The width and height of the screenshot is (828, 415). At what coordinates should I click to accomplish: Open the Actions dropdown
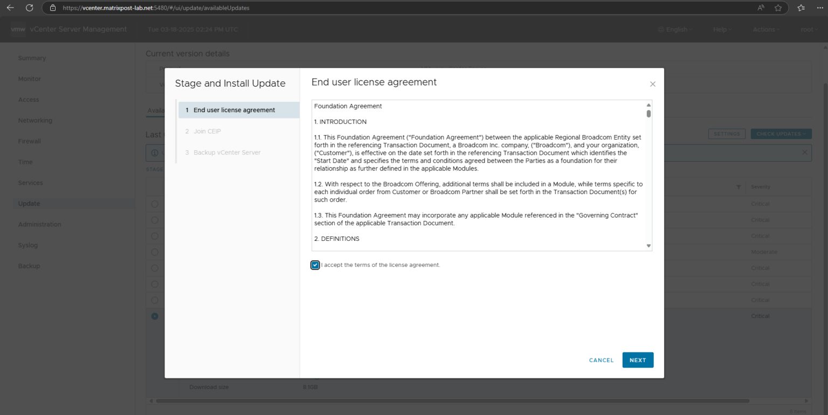(765, 30)
